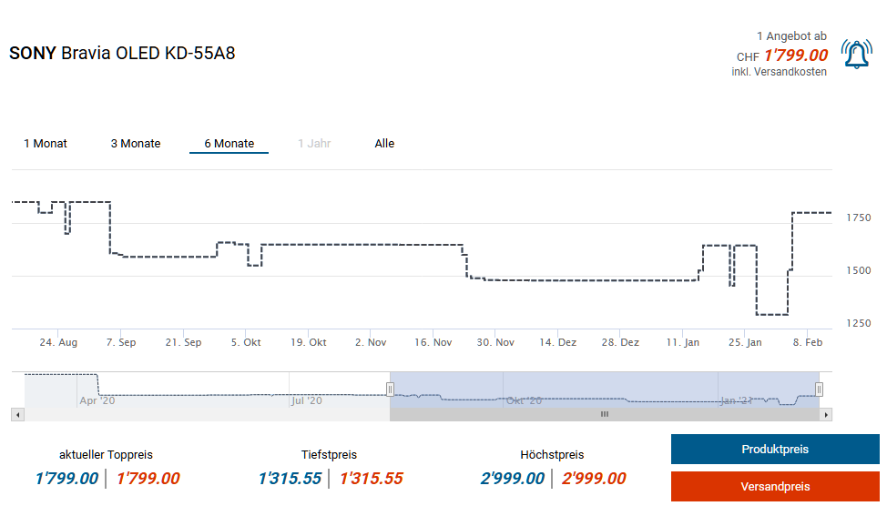Image resolution: width=887 pixels, height=506 pixels.
Task: Click the '1 Angebot ab' text
Action: pos(791,36)
